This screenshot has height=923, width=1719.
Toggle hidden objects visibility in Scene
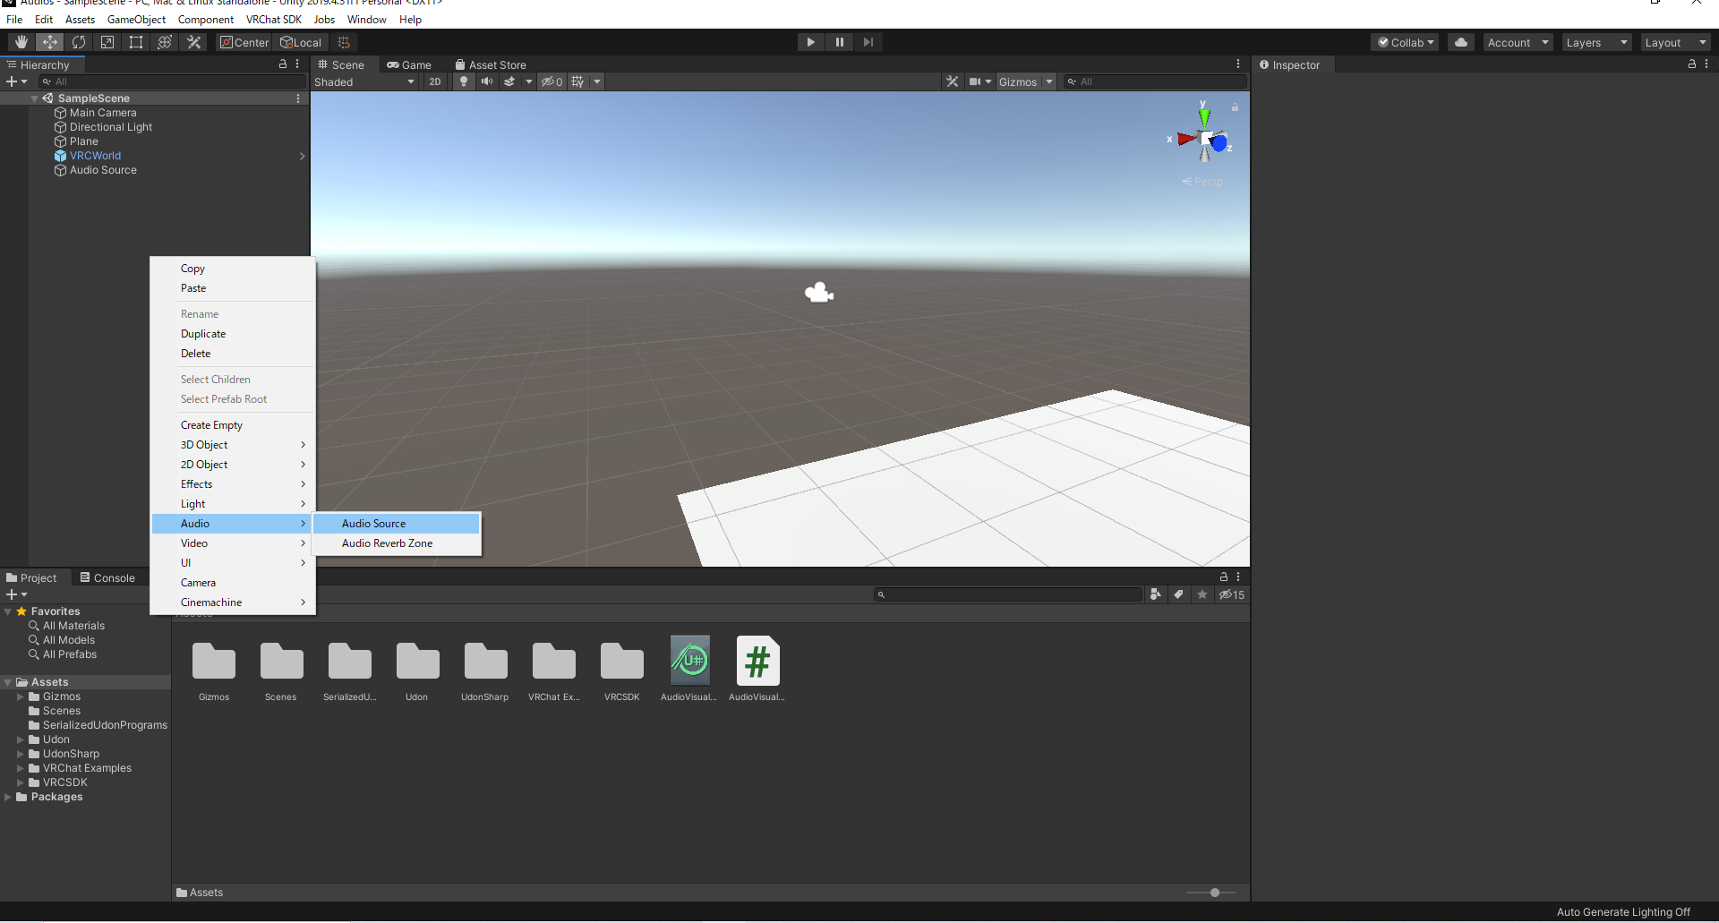[x=552, y=81]
